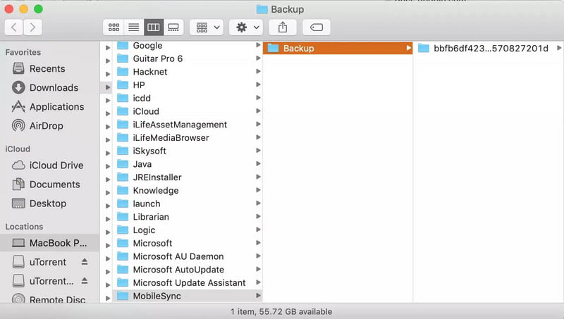Select the Backup folder

tap(298, 48)
